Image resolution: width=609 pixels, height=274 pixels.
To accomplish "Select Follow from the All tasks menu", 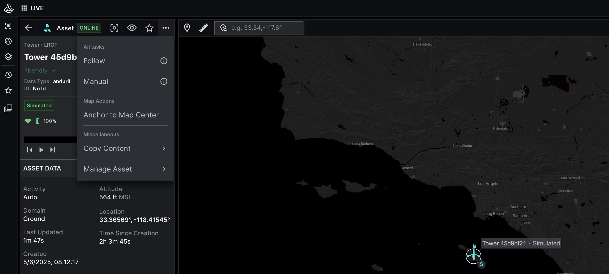I will (94, 61).
